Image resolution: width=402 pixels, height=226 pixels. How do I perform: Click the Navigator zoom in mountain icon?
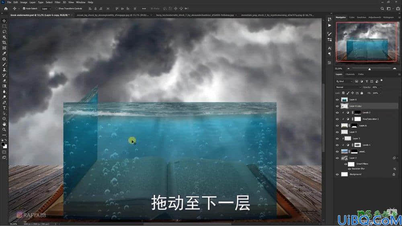pyautogui.click(x=394, y=69)
